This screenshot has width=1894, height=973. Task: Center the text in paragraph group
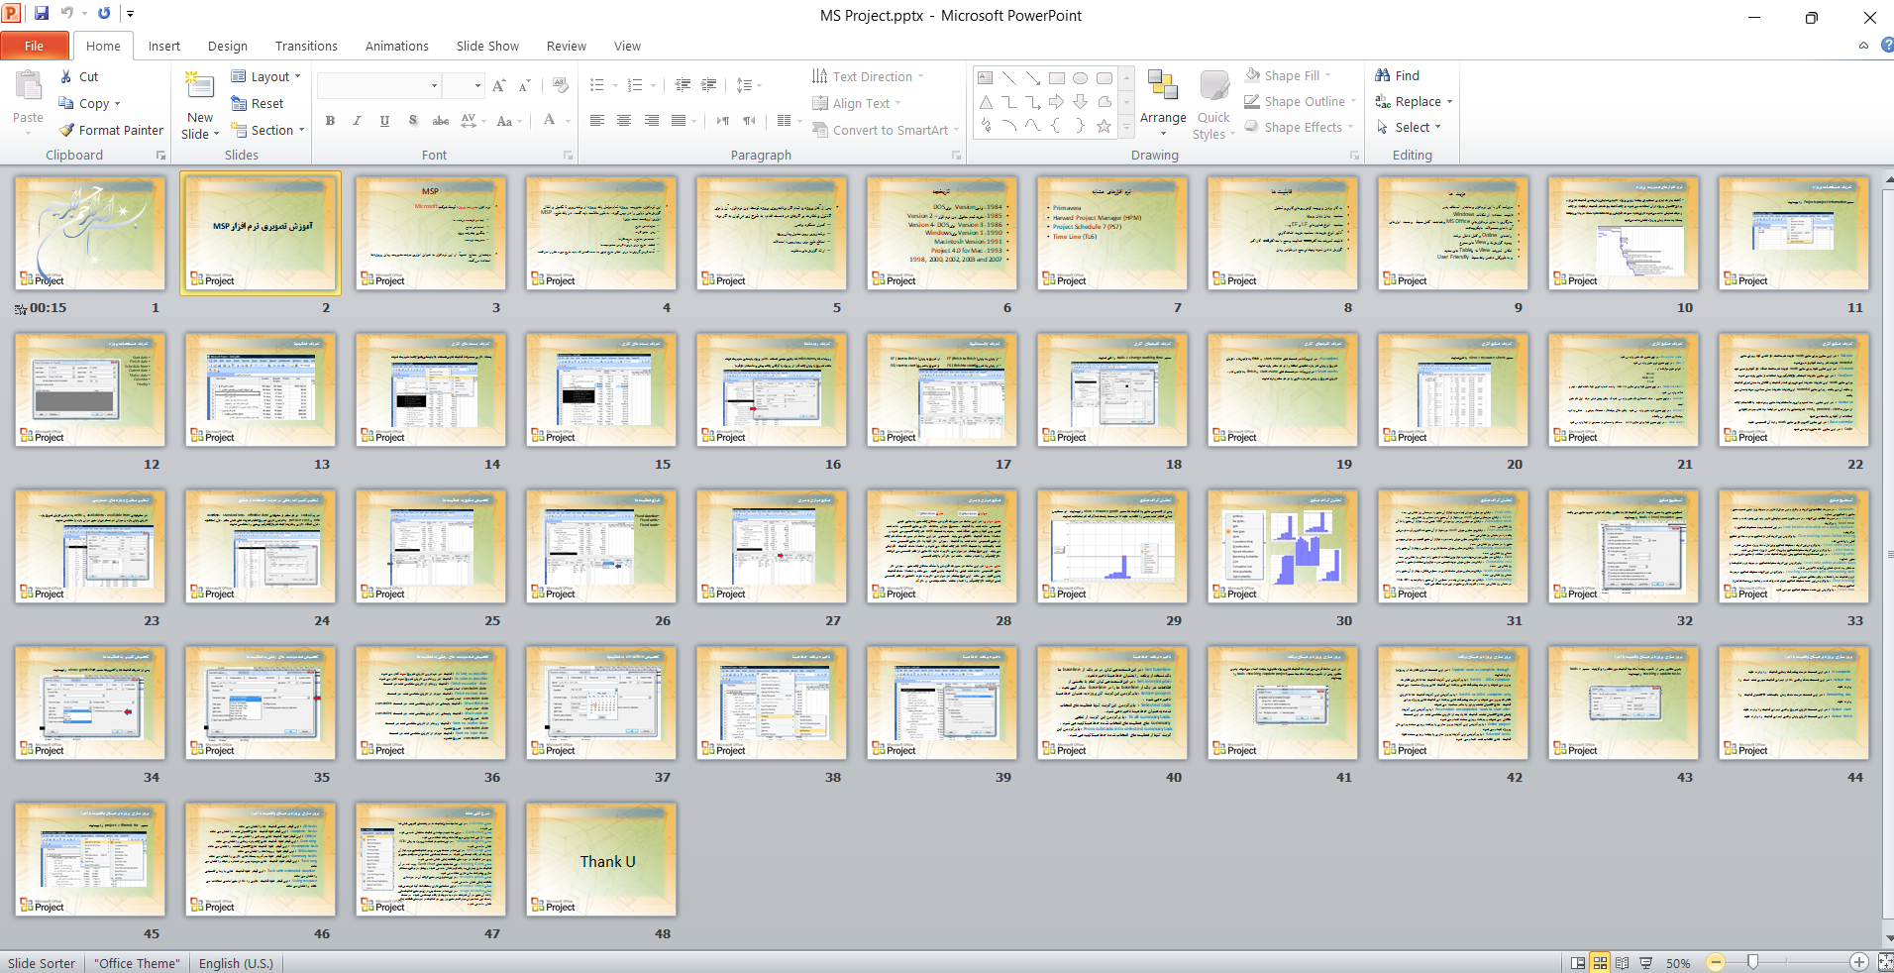624,121
